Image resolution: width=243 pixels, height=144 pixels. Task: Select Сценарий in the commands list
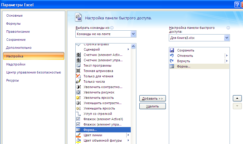(103, 49)
